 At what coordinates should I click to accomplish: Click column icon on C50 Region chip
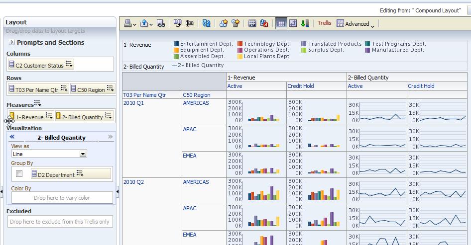[x=74, y=88]
